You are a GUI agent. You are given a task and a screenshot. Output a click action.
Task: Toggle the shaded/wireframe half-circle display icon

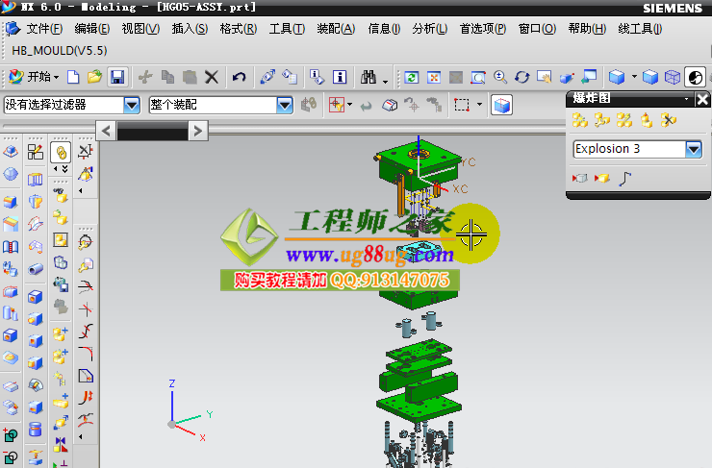697,76
